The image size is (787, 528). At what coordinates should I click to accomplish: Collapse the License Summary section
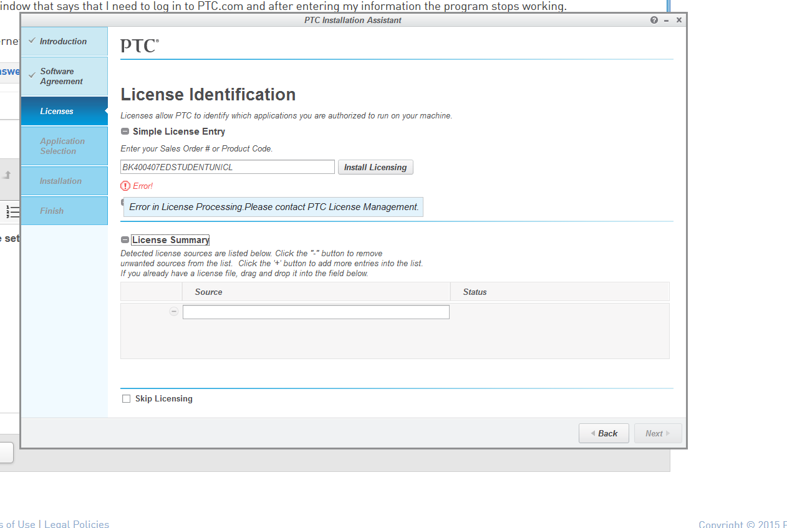(125, 240)
